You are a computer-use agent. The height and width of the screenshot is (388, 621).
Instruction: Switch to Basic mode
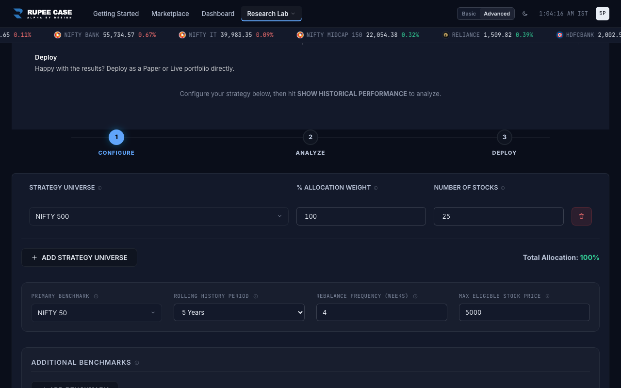469,14
